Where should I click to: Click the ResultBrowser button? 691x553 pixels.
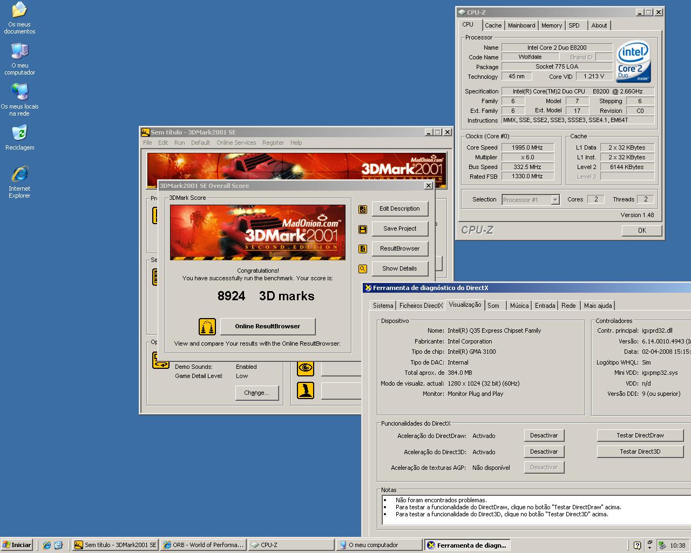click(x=399, y=248)
